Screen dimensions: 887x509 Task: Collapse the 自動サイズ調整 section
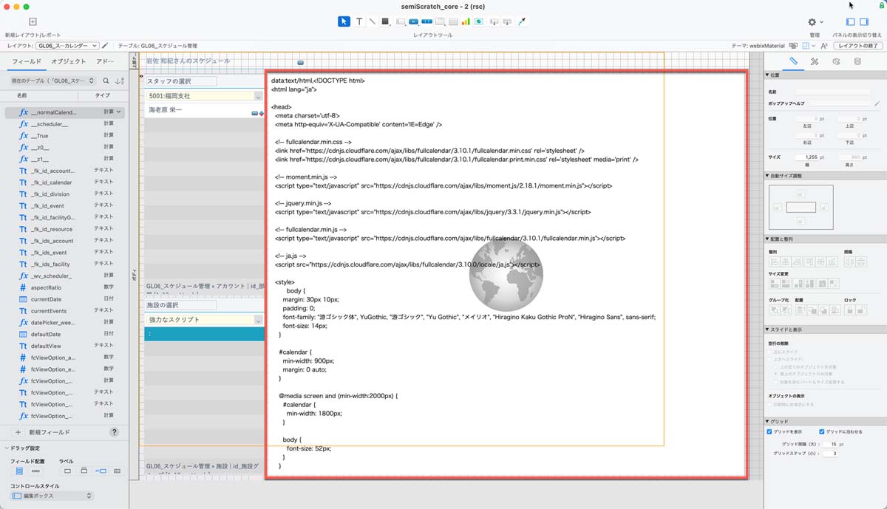768,176
